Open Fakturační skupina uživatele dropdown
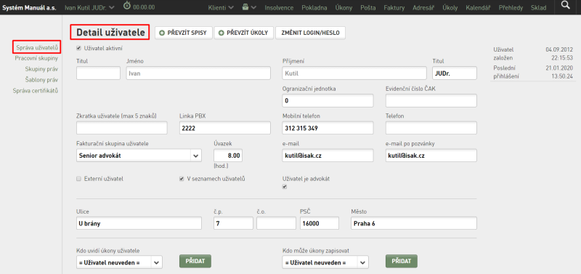The image size is (581, 274). [x=139, y=156]
